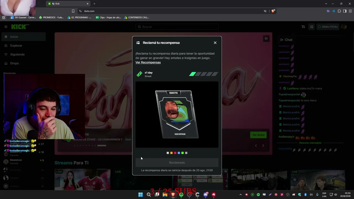354x199 pixels.
Task: Click the Obtén KICKs button
Action: (x=328, y=27)
